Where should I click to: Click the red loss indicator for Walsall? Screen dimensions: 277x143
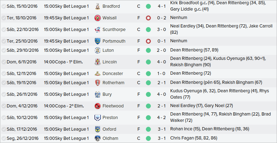point(148,18)
